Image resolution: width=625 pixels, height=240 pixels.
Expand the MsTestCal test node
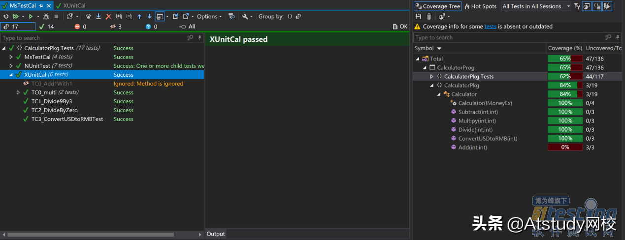[11, 57]
